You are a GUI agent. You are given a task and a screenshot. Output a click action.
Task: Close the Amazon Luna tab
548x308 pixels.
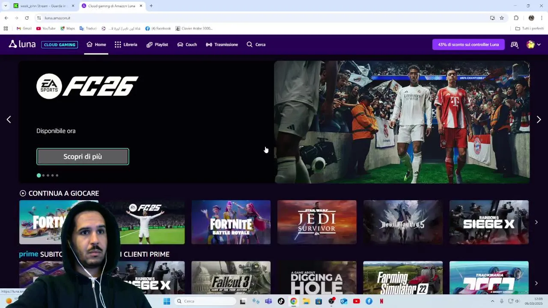click(140, 6)
